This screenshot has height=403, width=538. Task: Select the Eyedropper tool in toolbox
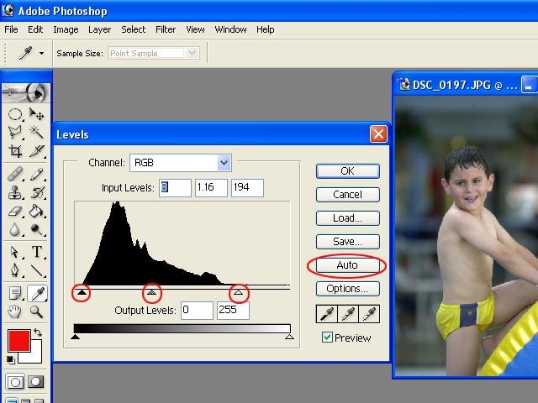(x=37, y=293)
